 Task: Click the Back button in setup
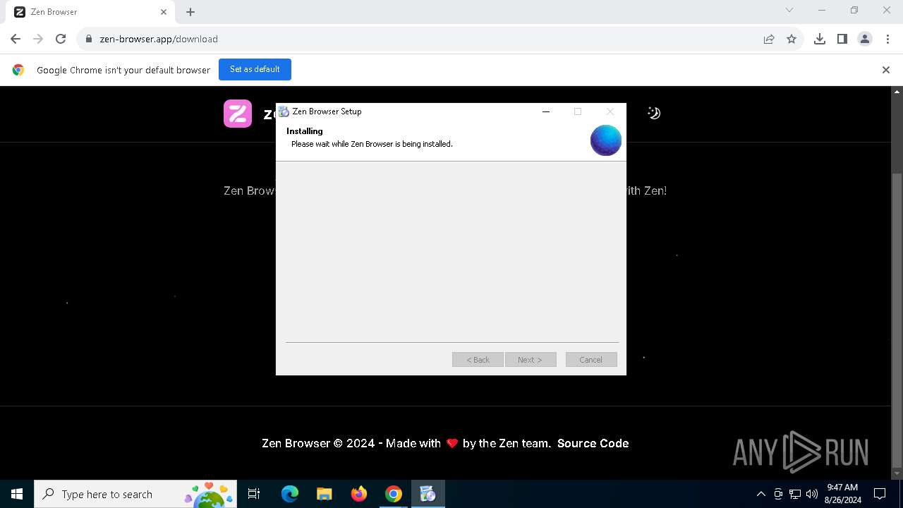tap(478, 360)
